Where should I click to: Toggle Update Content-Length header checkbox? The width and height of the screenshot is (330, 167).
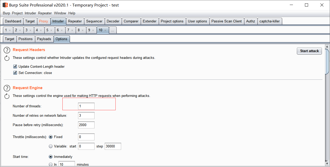(x=15, y=66)
